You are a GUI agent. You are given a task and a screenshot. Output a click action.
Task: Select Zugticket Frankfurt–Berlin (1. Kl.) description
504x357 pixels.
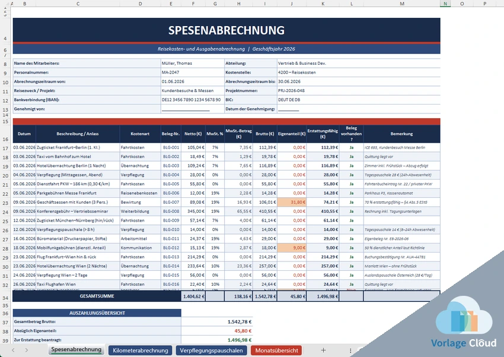pos(78,147)
